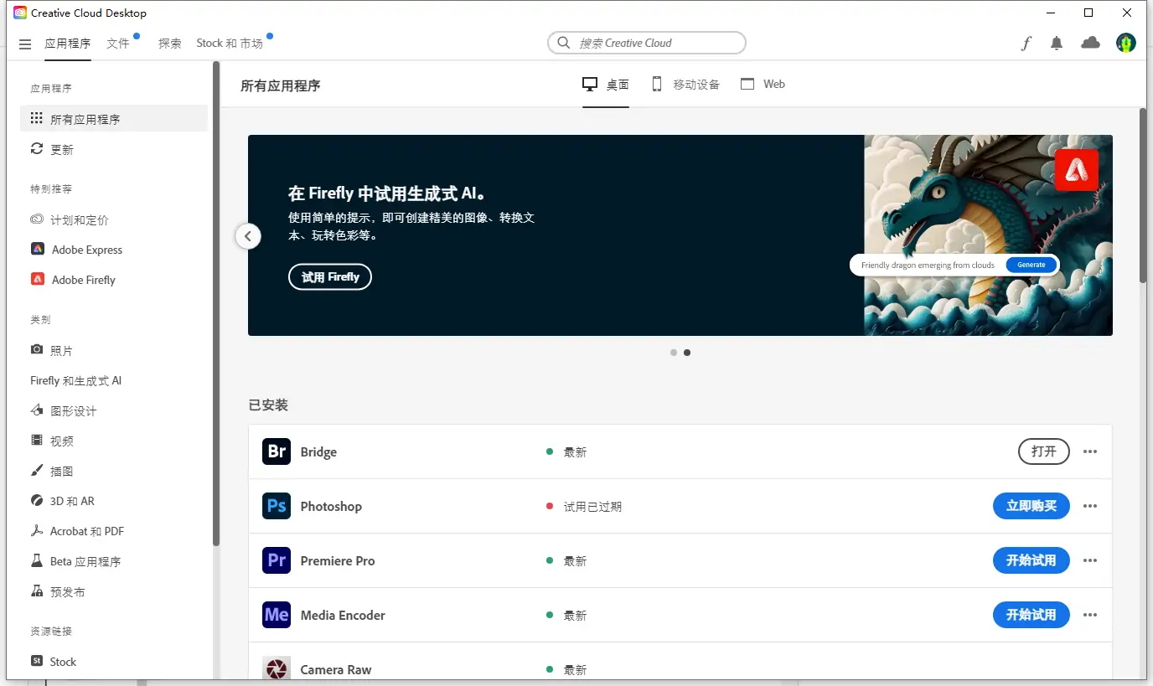Click the second carousel indicator dot

(688, 353)
